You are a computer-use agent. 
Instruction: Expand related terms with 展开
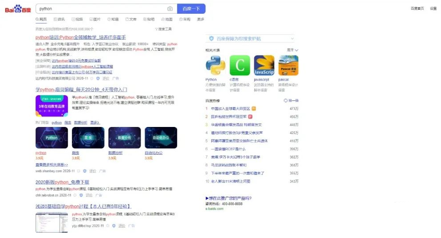292,50
